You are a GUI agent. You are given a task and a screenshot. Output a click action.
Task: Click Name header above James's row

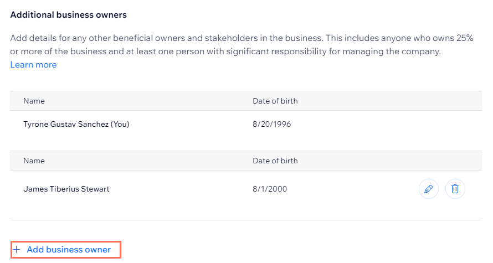tap(34, 161)
